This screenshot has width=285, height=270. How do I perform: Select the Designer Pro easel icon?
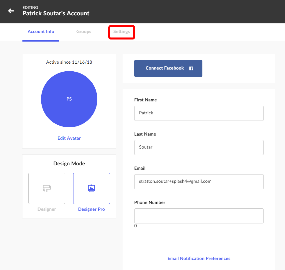tap(91, 188)
